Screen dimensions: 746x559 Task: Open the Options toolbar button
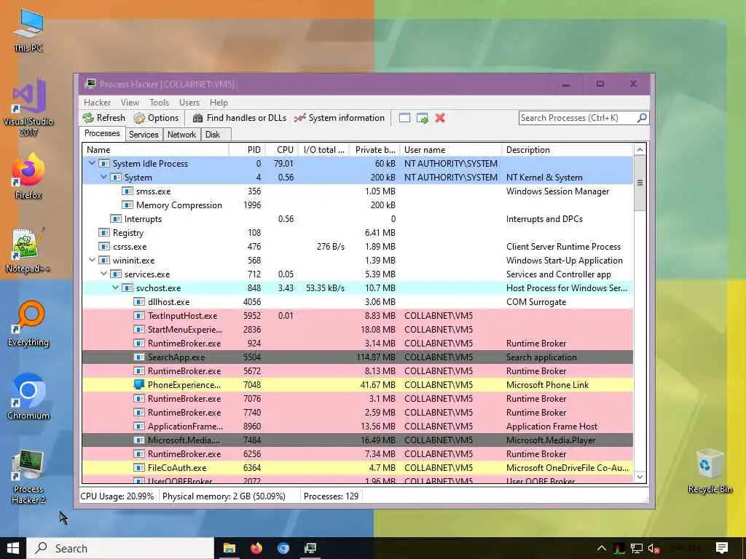click(x=156, y=118)
